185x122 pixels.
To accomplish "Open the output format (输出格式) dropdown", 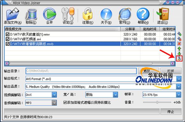I will [x=179, y=79].
